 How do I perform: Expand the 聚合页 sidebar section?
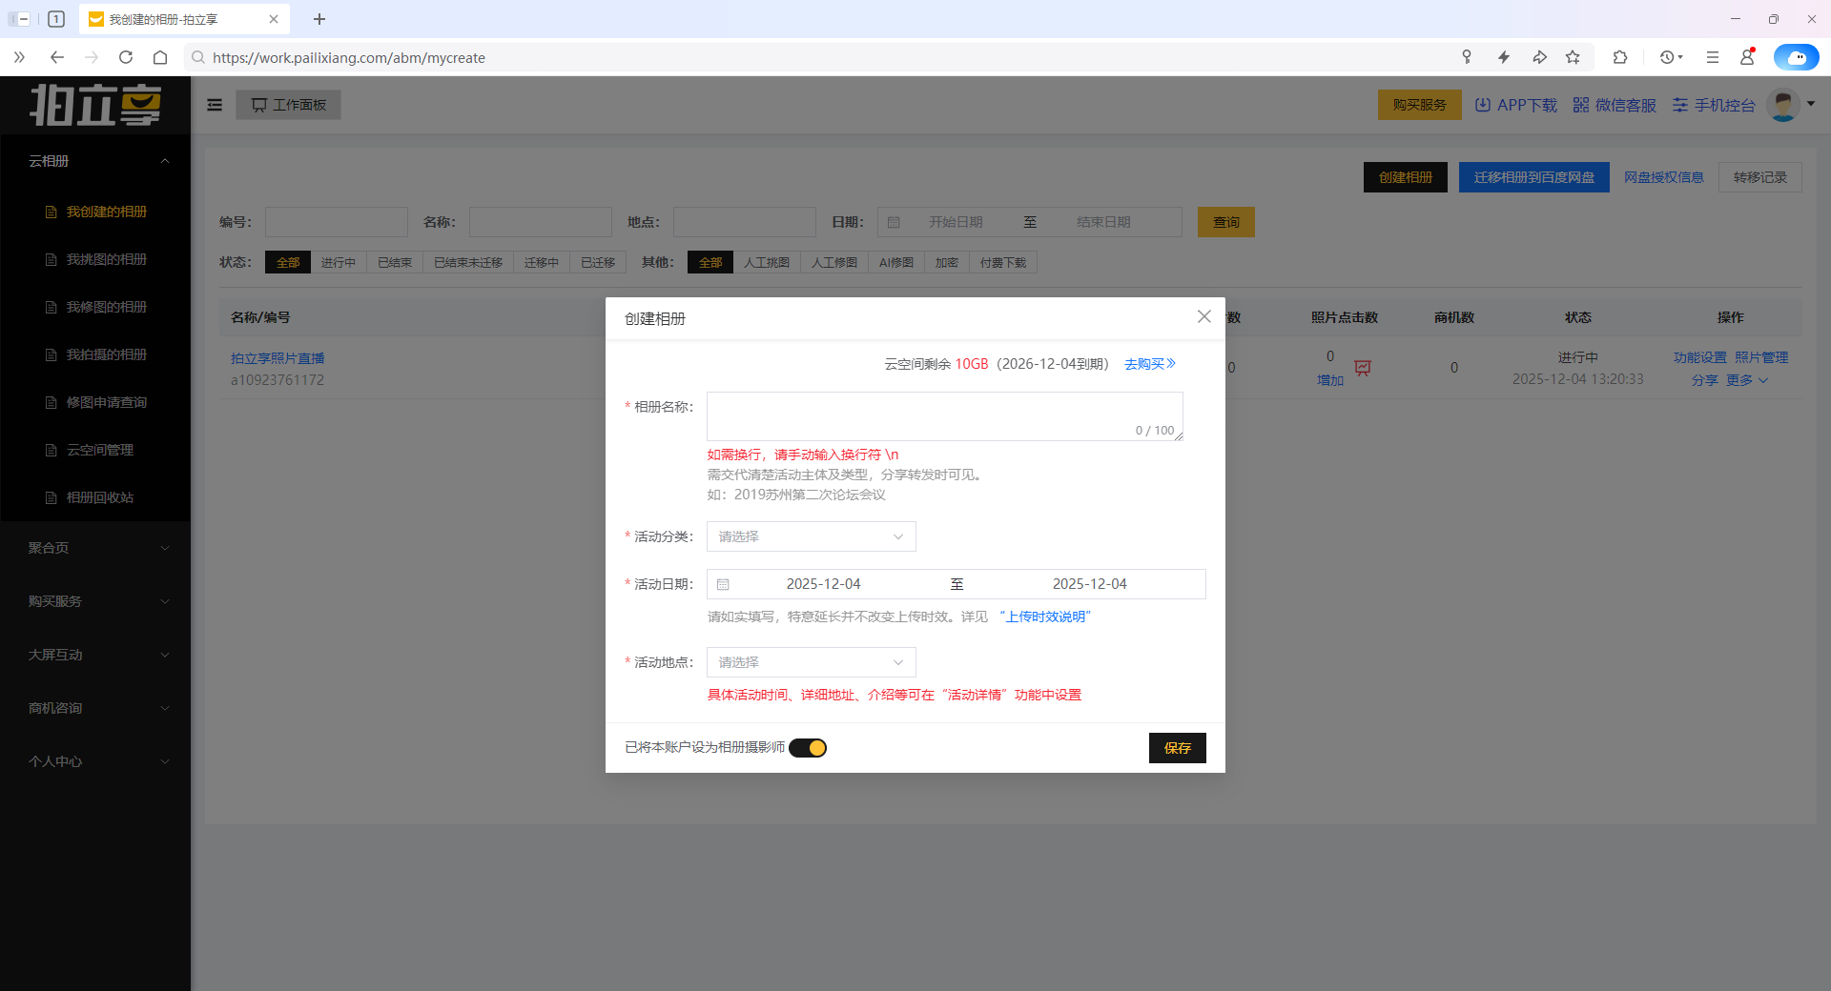tap(95, 548)
